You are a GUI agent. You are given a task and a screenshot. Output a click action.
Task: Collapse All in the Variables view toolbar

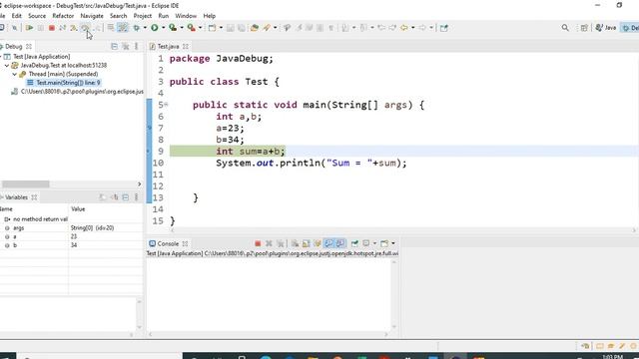point(126,197)
